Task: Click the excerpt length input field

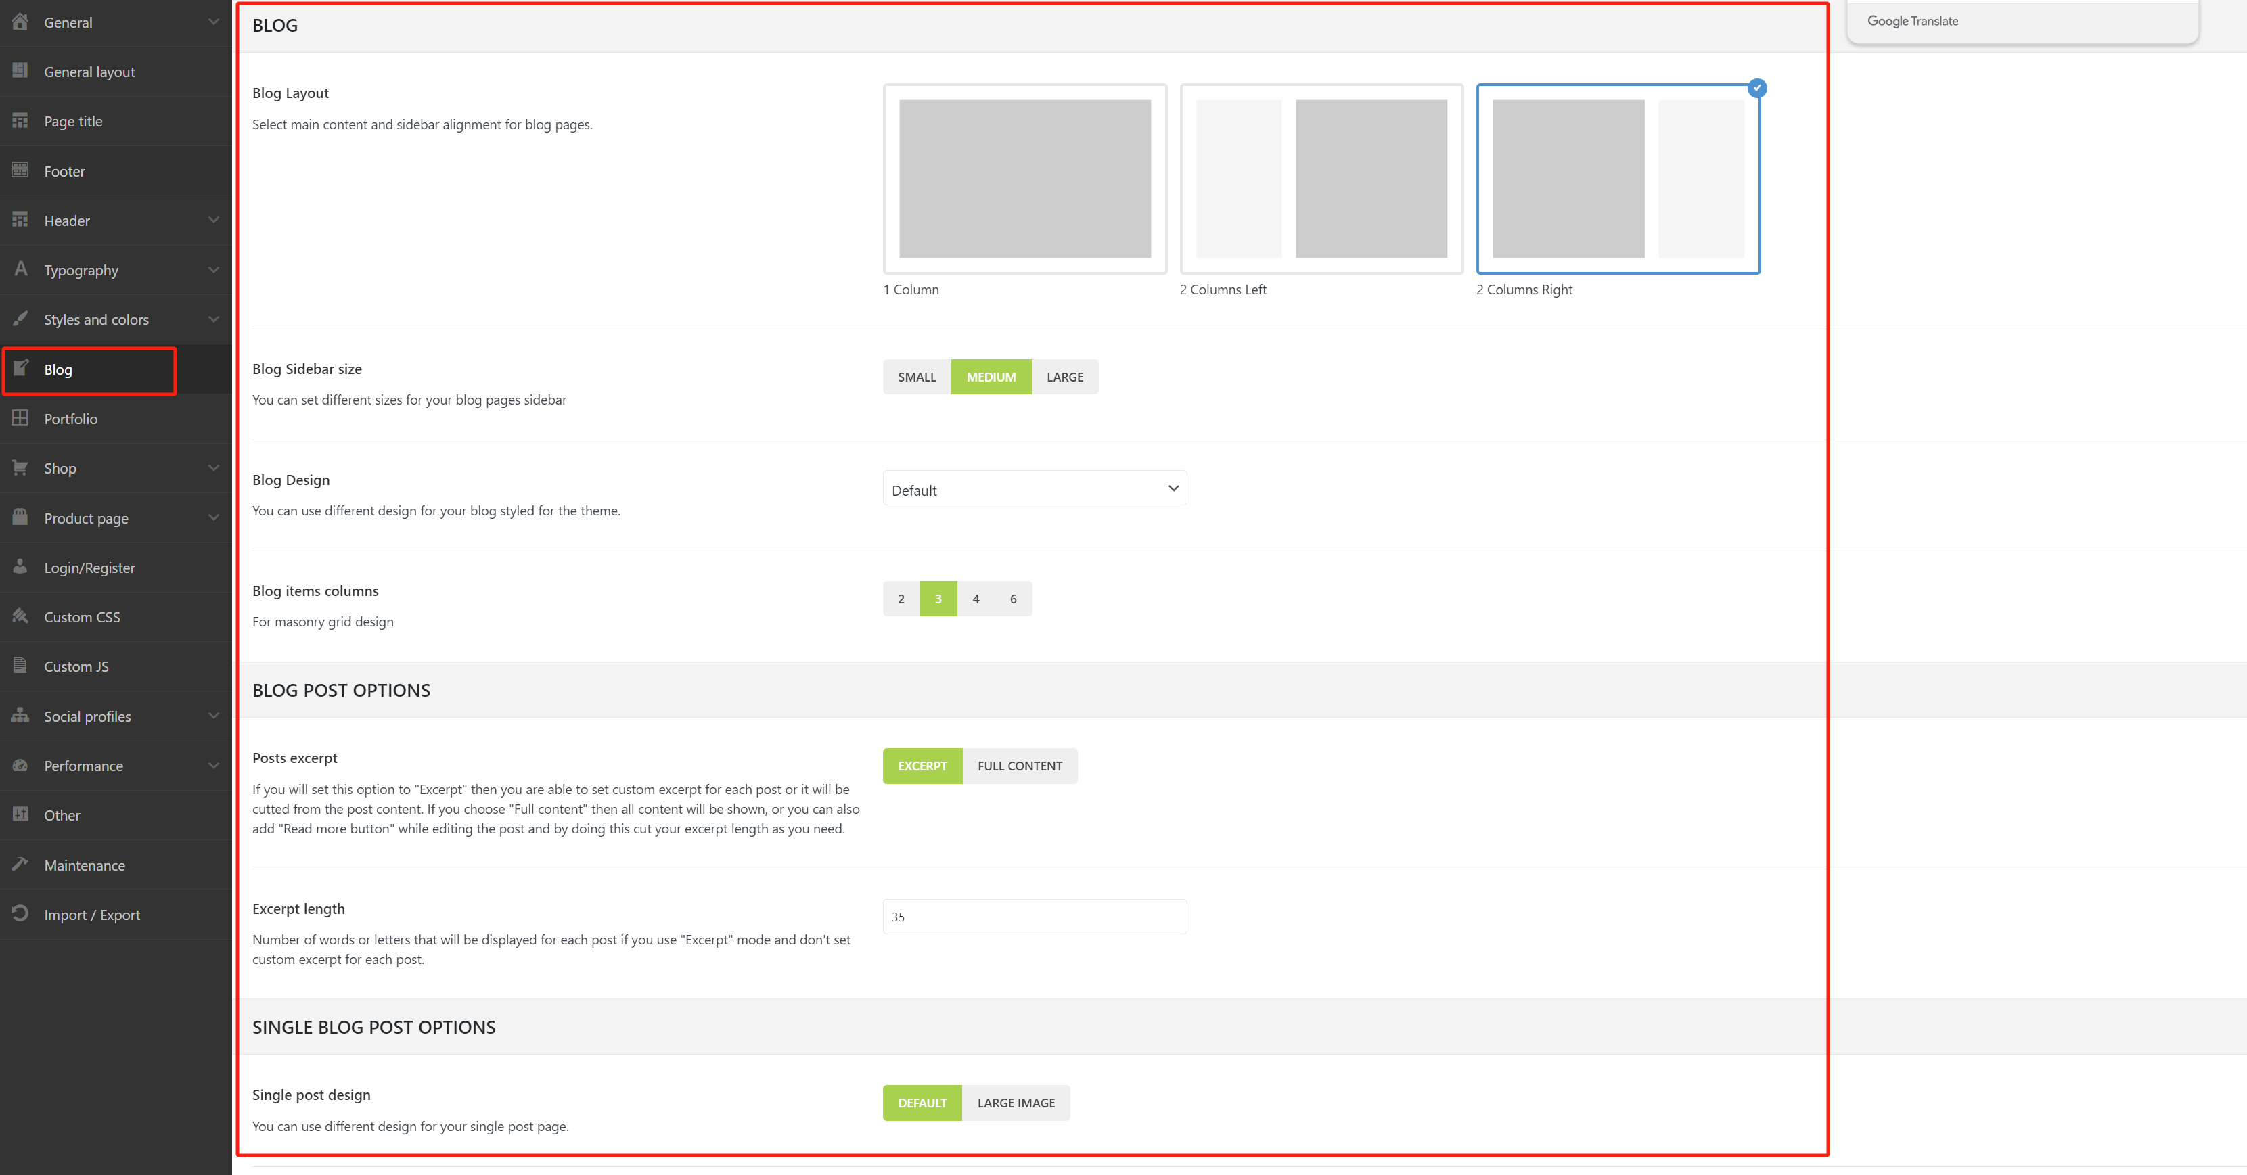Action: pos(1035,916)
